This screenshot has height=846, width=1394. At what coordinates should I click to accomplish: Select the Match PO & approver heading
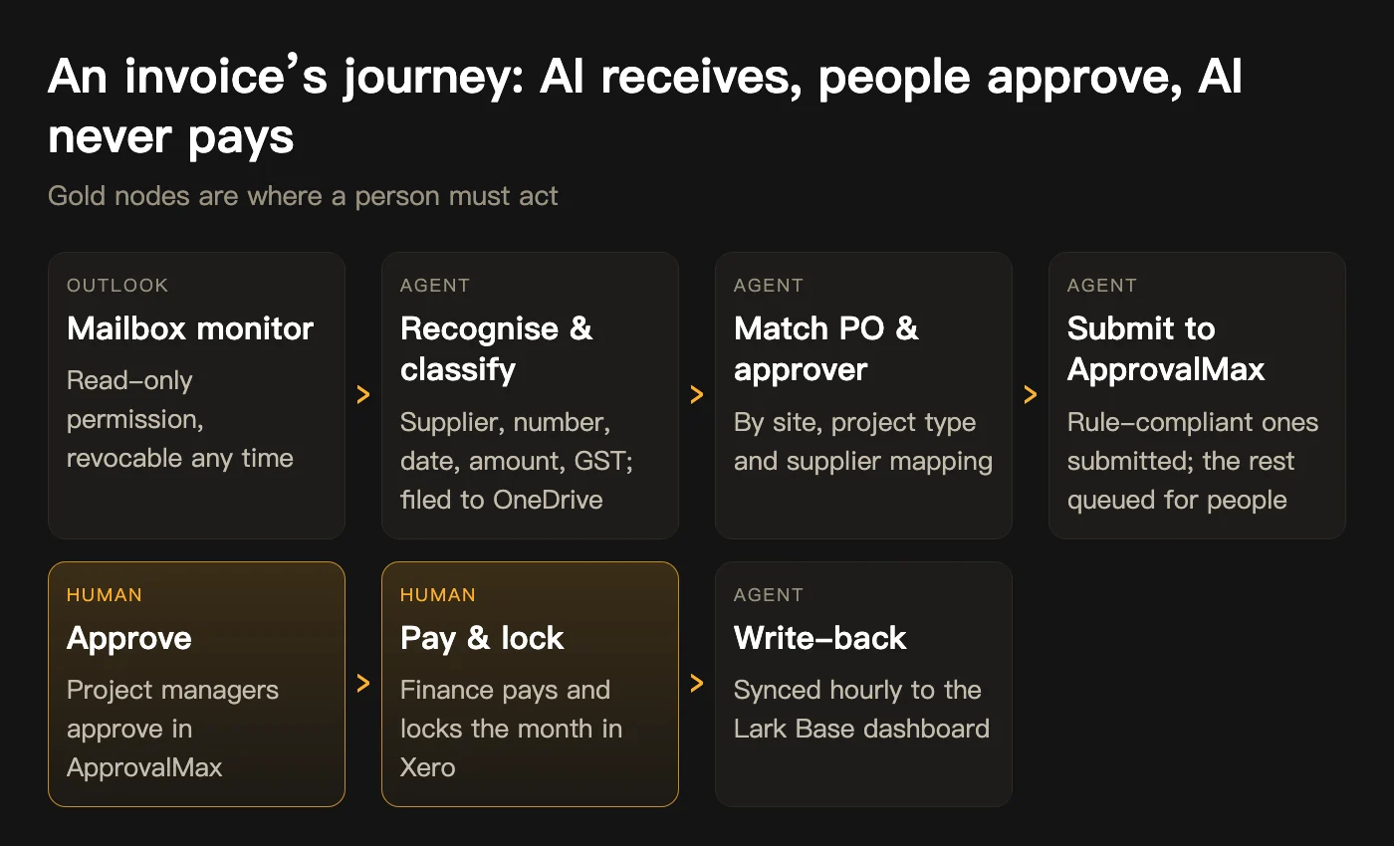click(x=826, y=348)
